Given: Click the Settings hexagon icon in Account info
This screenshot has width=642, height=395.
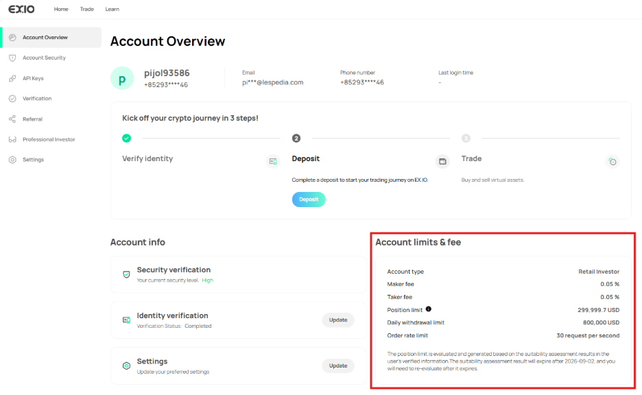Looking at the screenshot, I should pos(126,366).
